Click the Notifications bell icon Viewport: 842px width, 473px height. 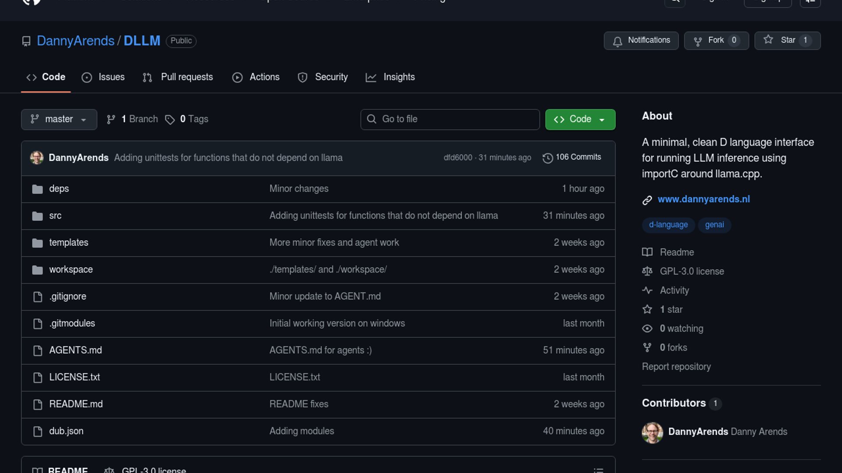617,41
